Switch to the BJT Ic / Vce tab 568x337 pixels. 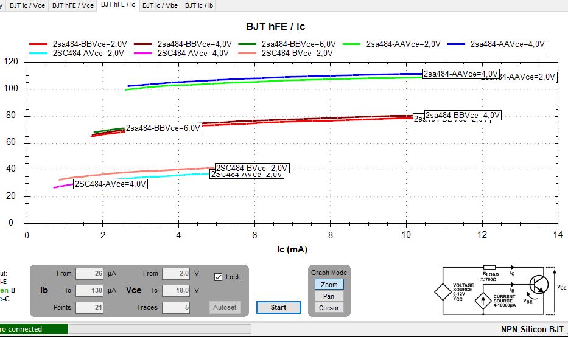(27, 5)
